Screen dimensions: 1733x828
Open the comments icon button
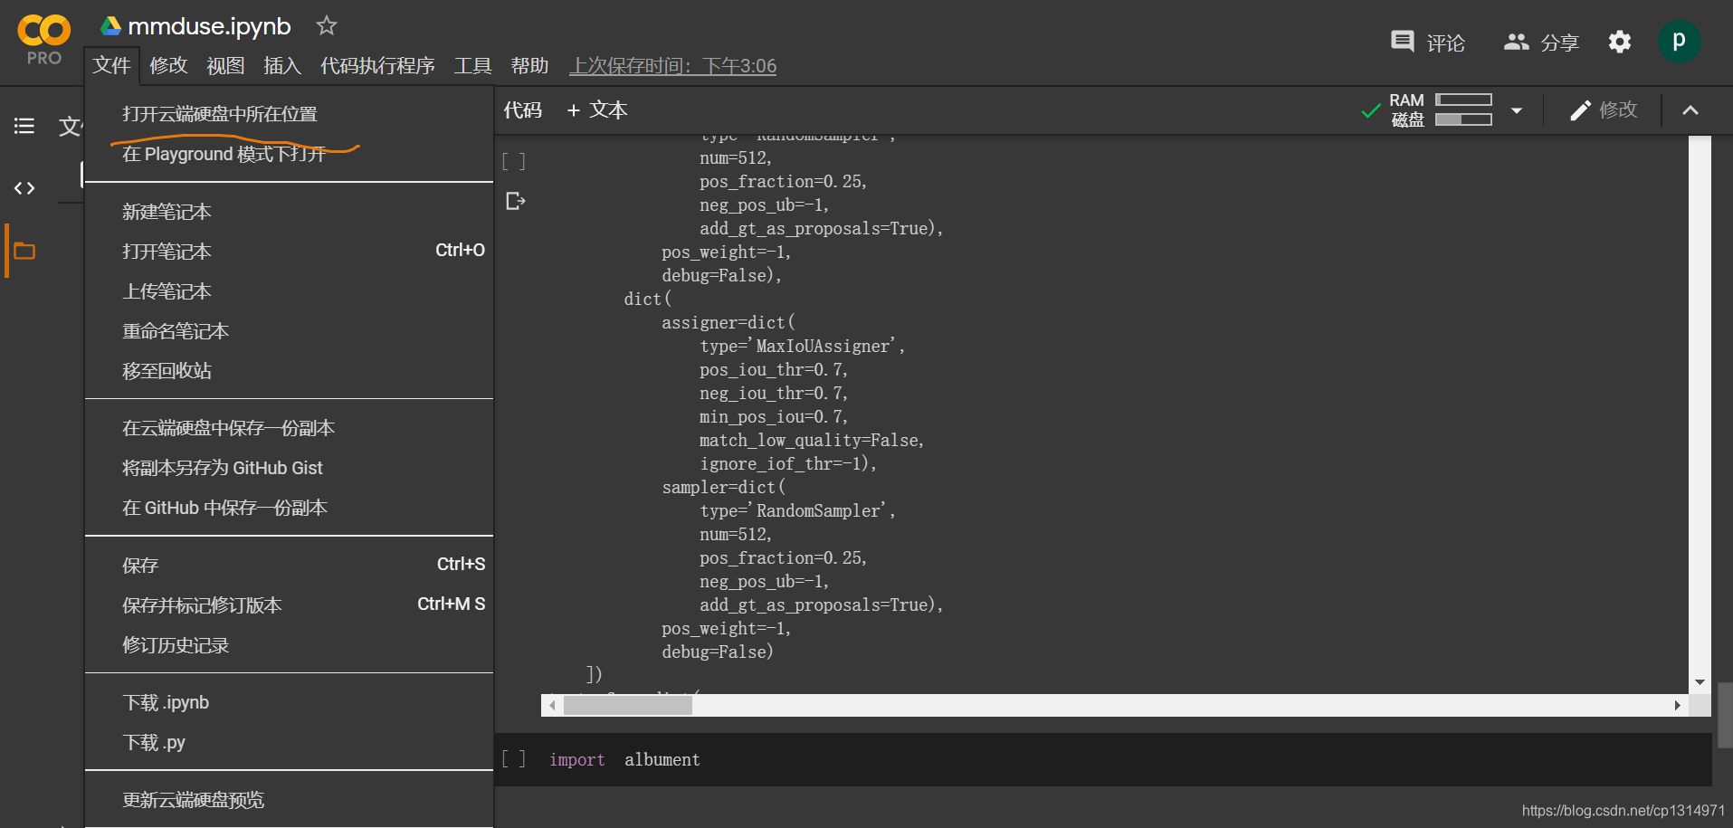click(x=1403, y=42)
